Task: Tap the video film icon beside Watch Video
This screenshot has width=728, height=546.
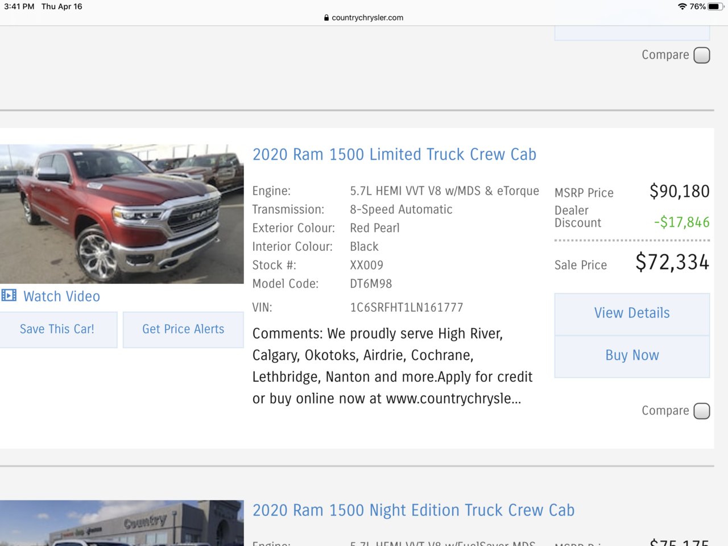Action: pos(9,295)
